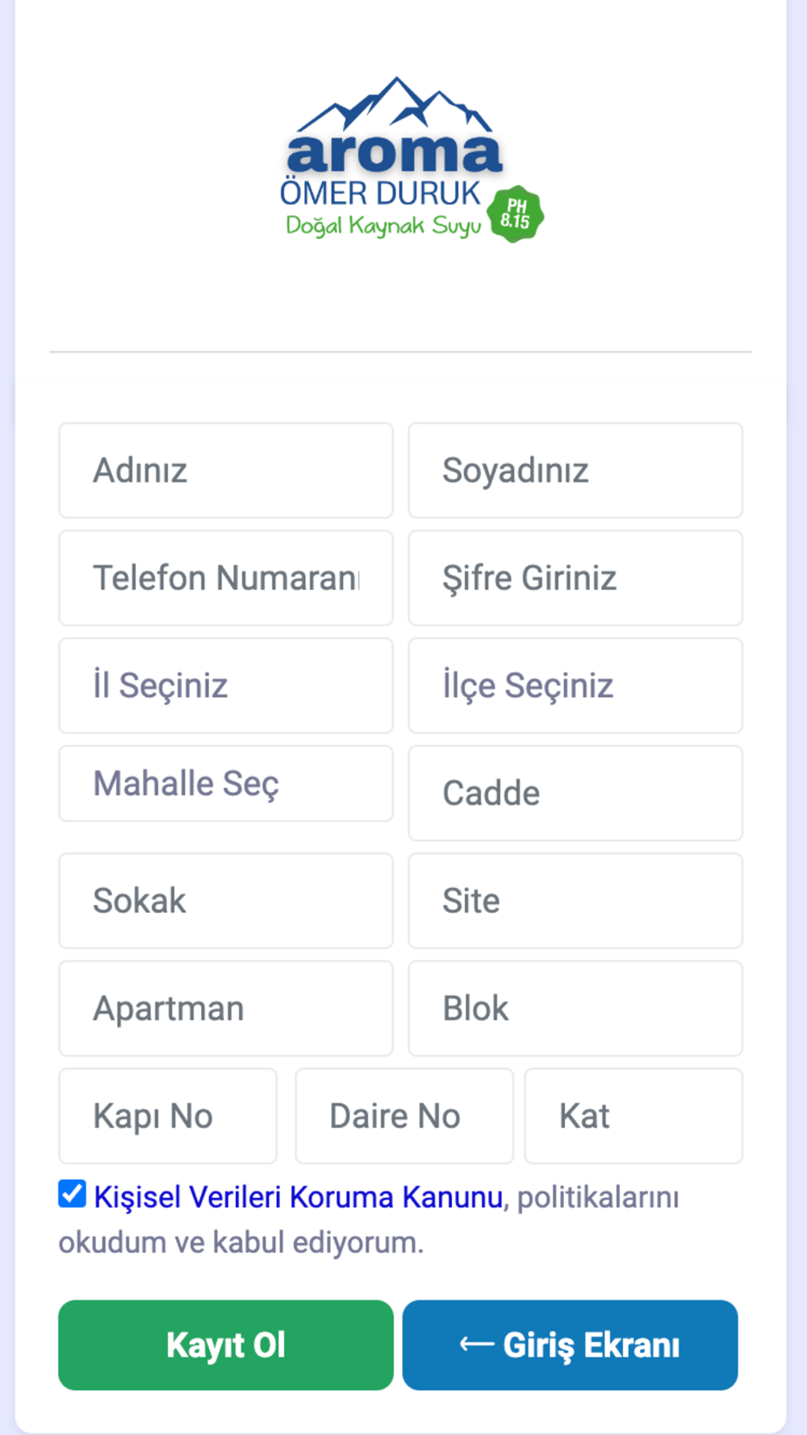Focus the Cadde text field
807x1435 pixels.
575,793
